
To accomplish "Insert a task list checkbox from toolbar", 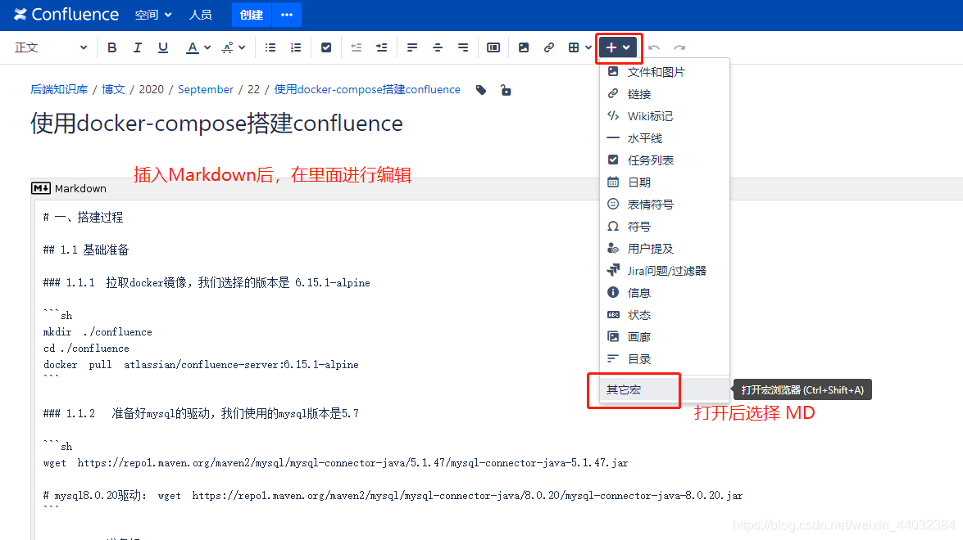I will point(326,47).
